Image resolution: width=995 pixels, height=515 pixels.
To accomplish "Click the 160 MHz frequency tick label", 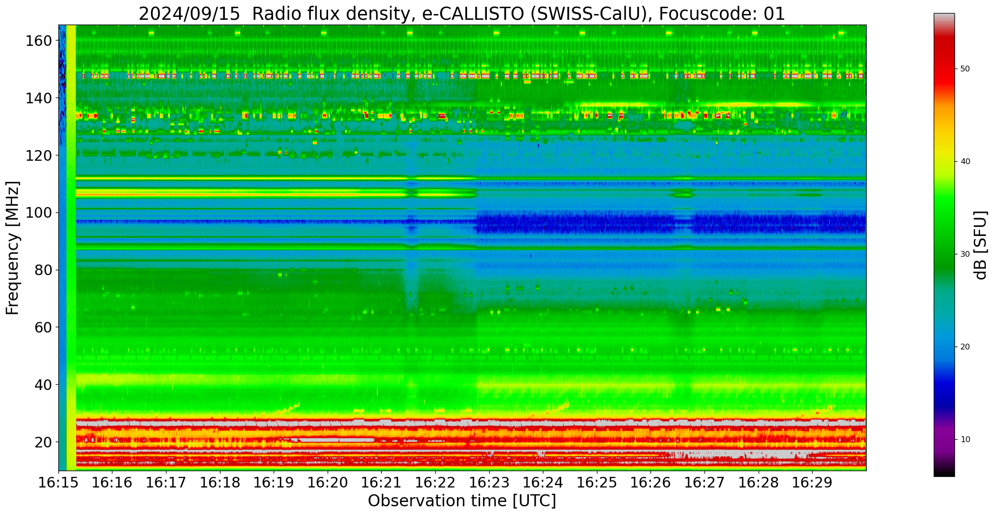I will click(38, 41).
